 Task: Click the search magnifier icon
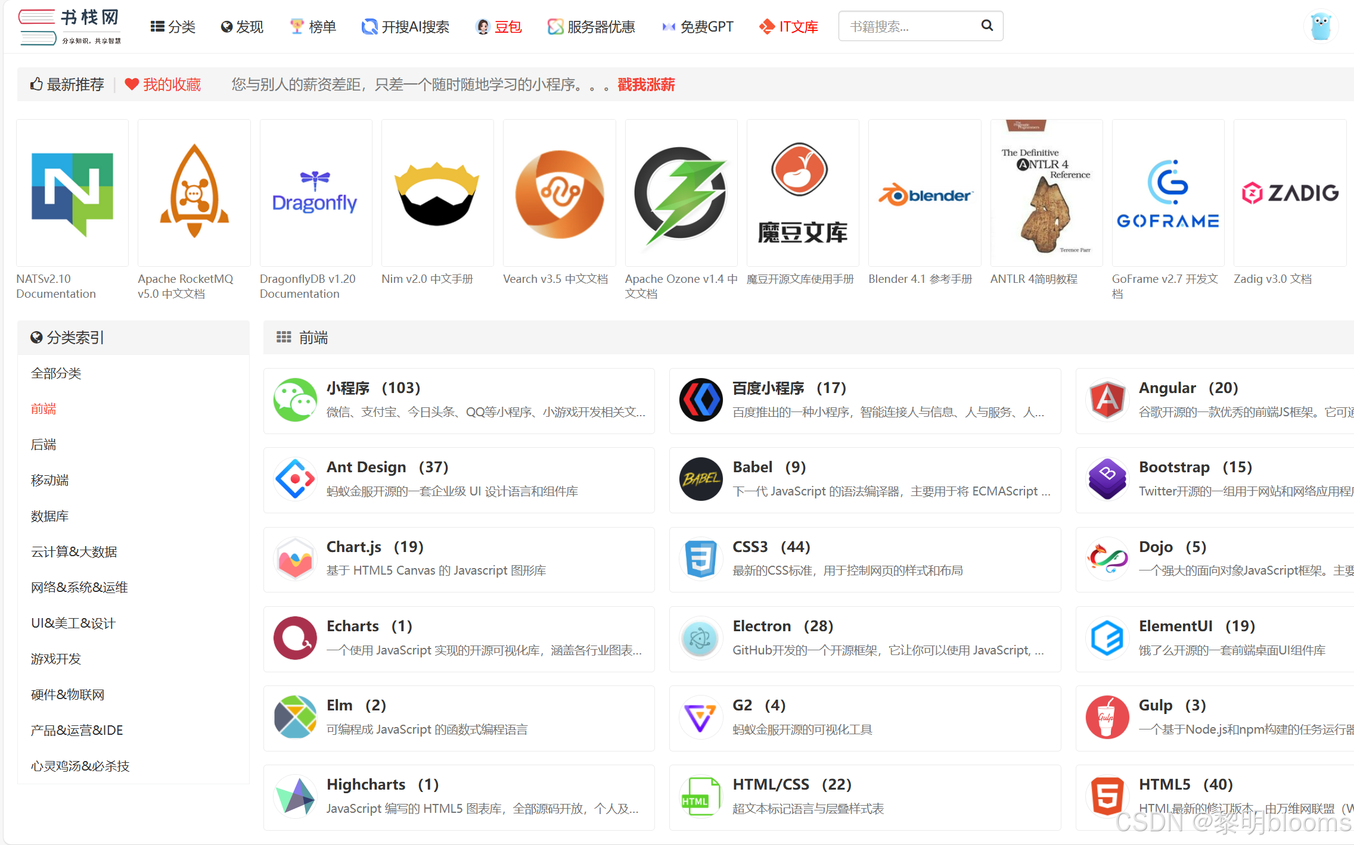(x=987, y=26)
